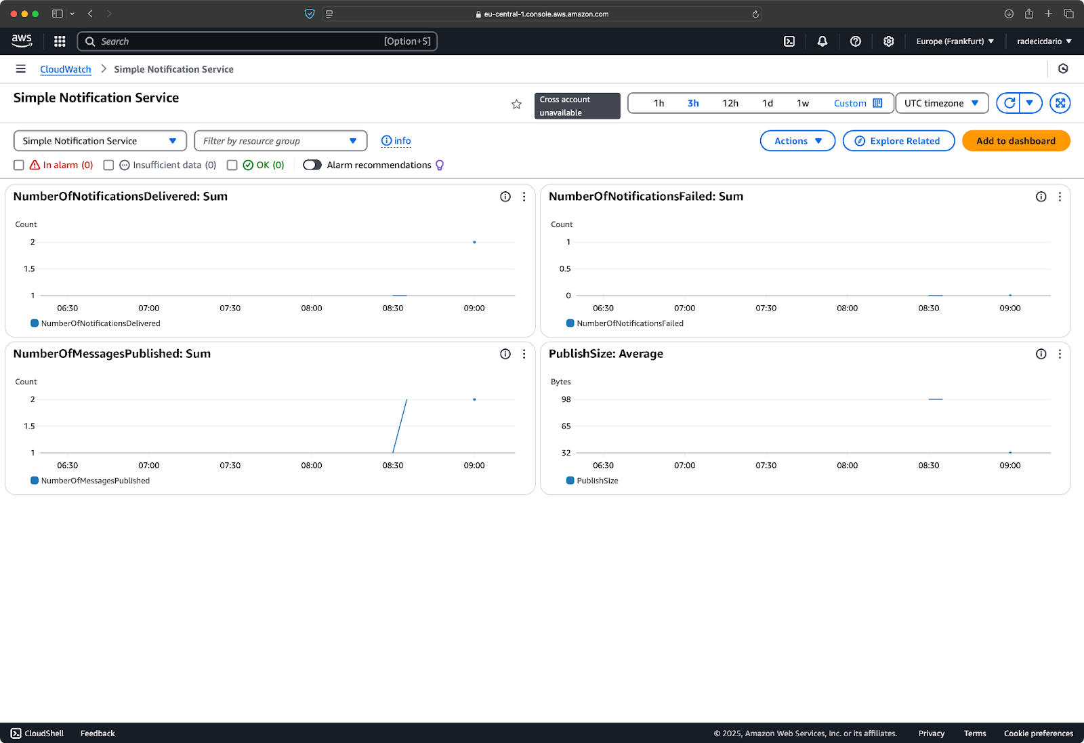The image size is (1084, 743).
Task: Favorite this dashboard with the star icon
Action: [x=516, y=104]
